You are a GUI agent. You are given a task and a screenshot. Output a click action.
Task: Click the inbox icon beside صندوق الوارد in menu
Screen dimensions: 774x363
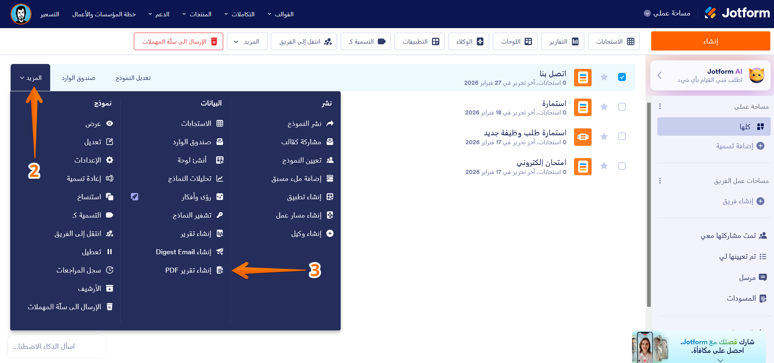coord(220,142)
